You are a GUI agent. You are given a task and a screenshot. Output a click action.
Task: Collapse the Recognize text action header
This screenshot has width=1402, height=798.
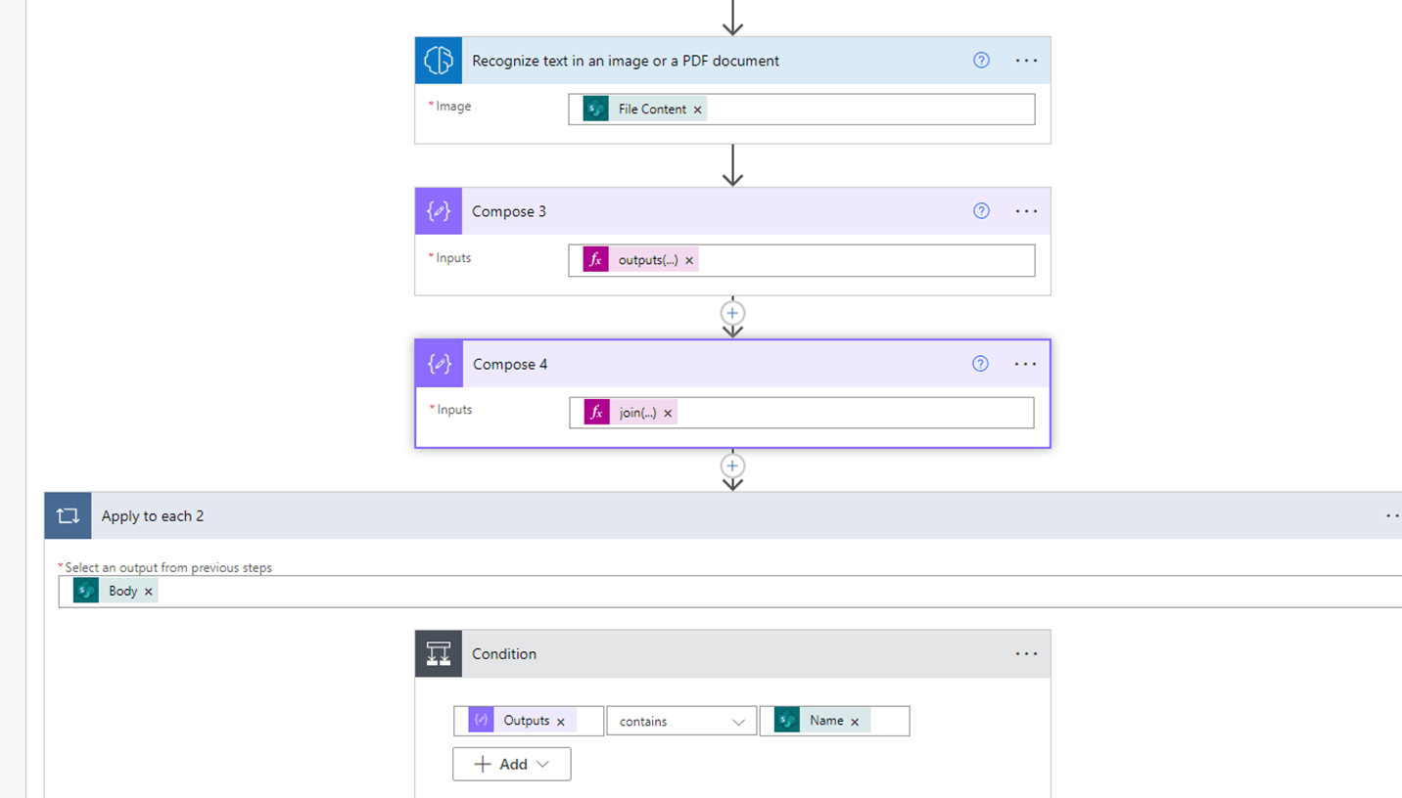732,61
